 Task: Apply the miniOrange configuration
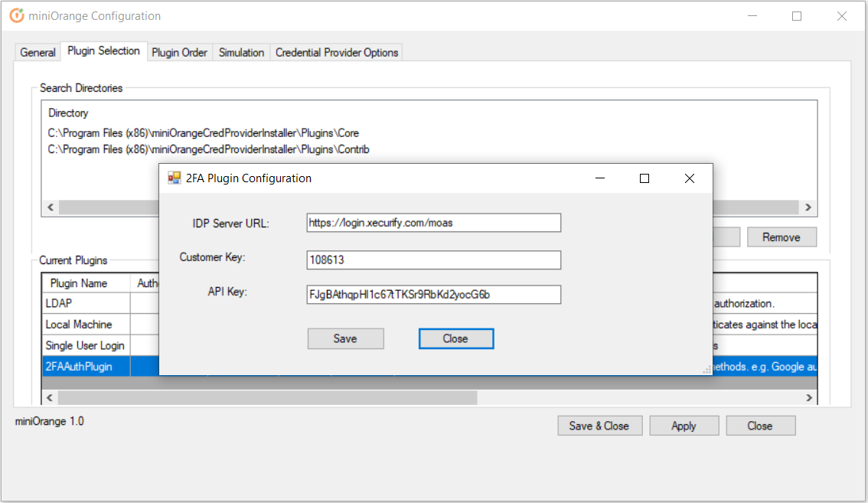(684, 426)
